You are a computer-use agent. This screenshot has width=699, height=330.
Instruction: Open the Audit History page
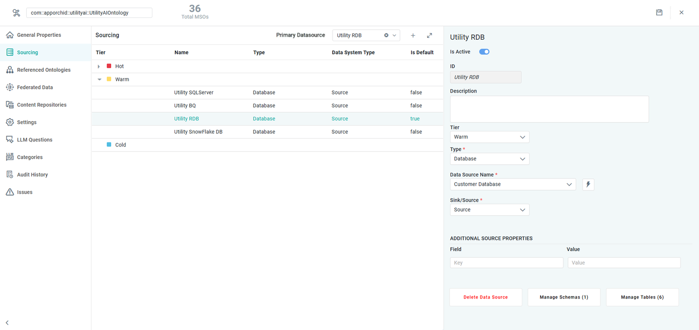click(x=32, y=174)
